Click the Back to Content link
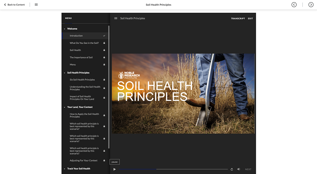Screen dimensions: 317x174 click(14, 5)
